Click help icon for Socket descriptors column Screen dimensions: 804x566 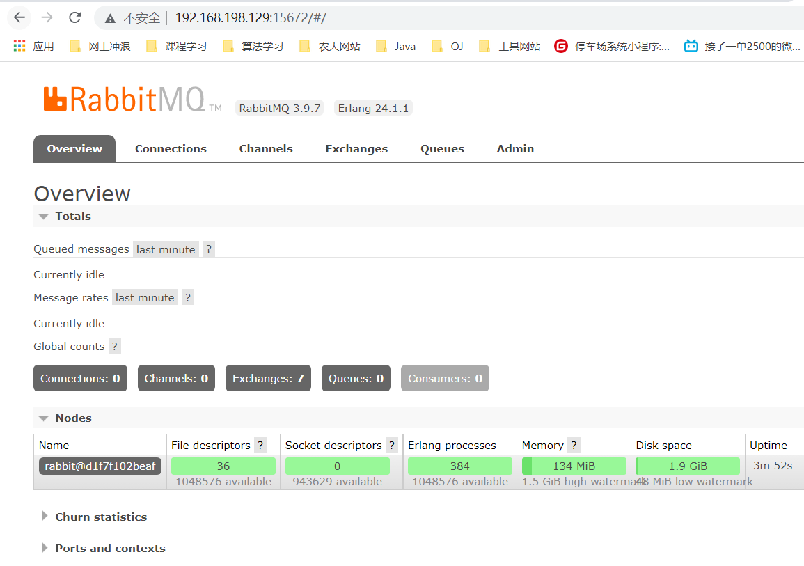[392, 446]
